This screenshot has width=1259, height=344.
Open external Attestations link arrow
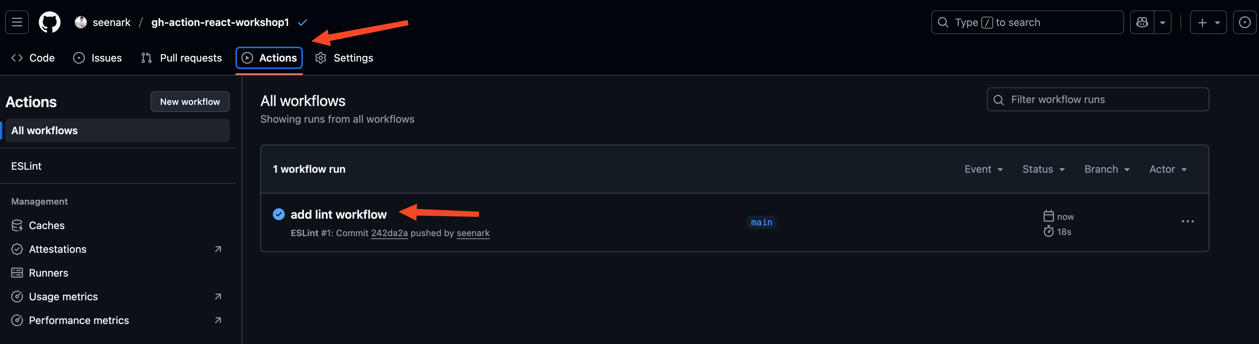coord(218,249)
